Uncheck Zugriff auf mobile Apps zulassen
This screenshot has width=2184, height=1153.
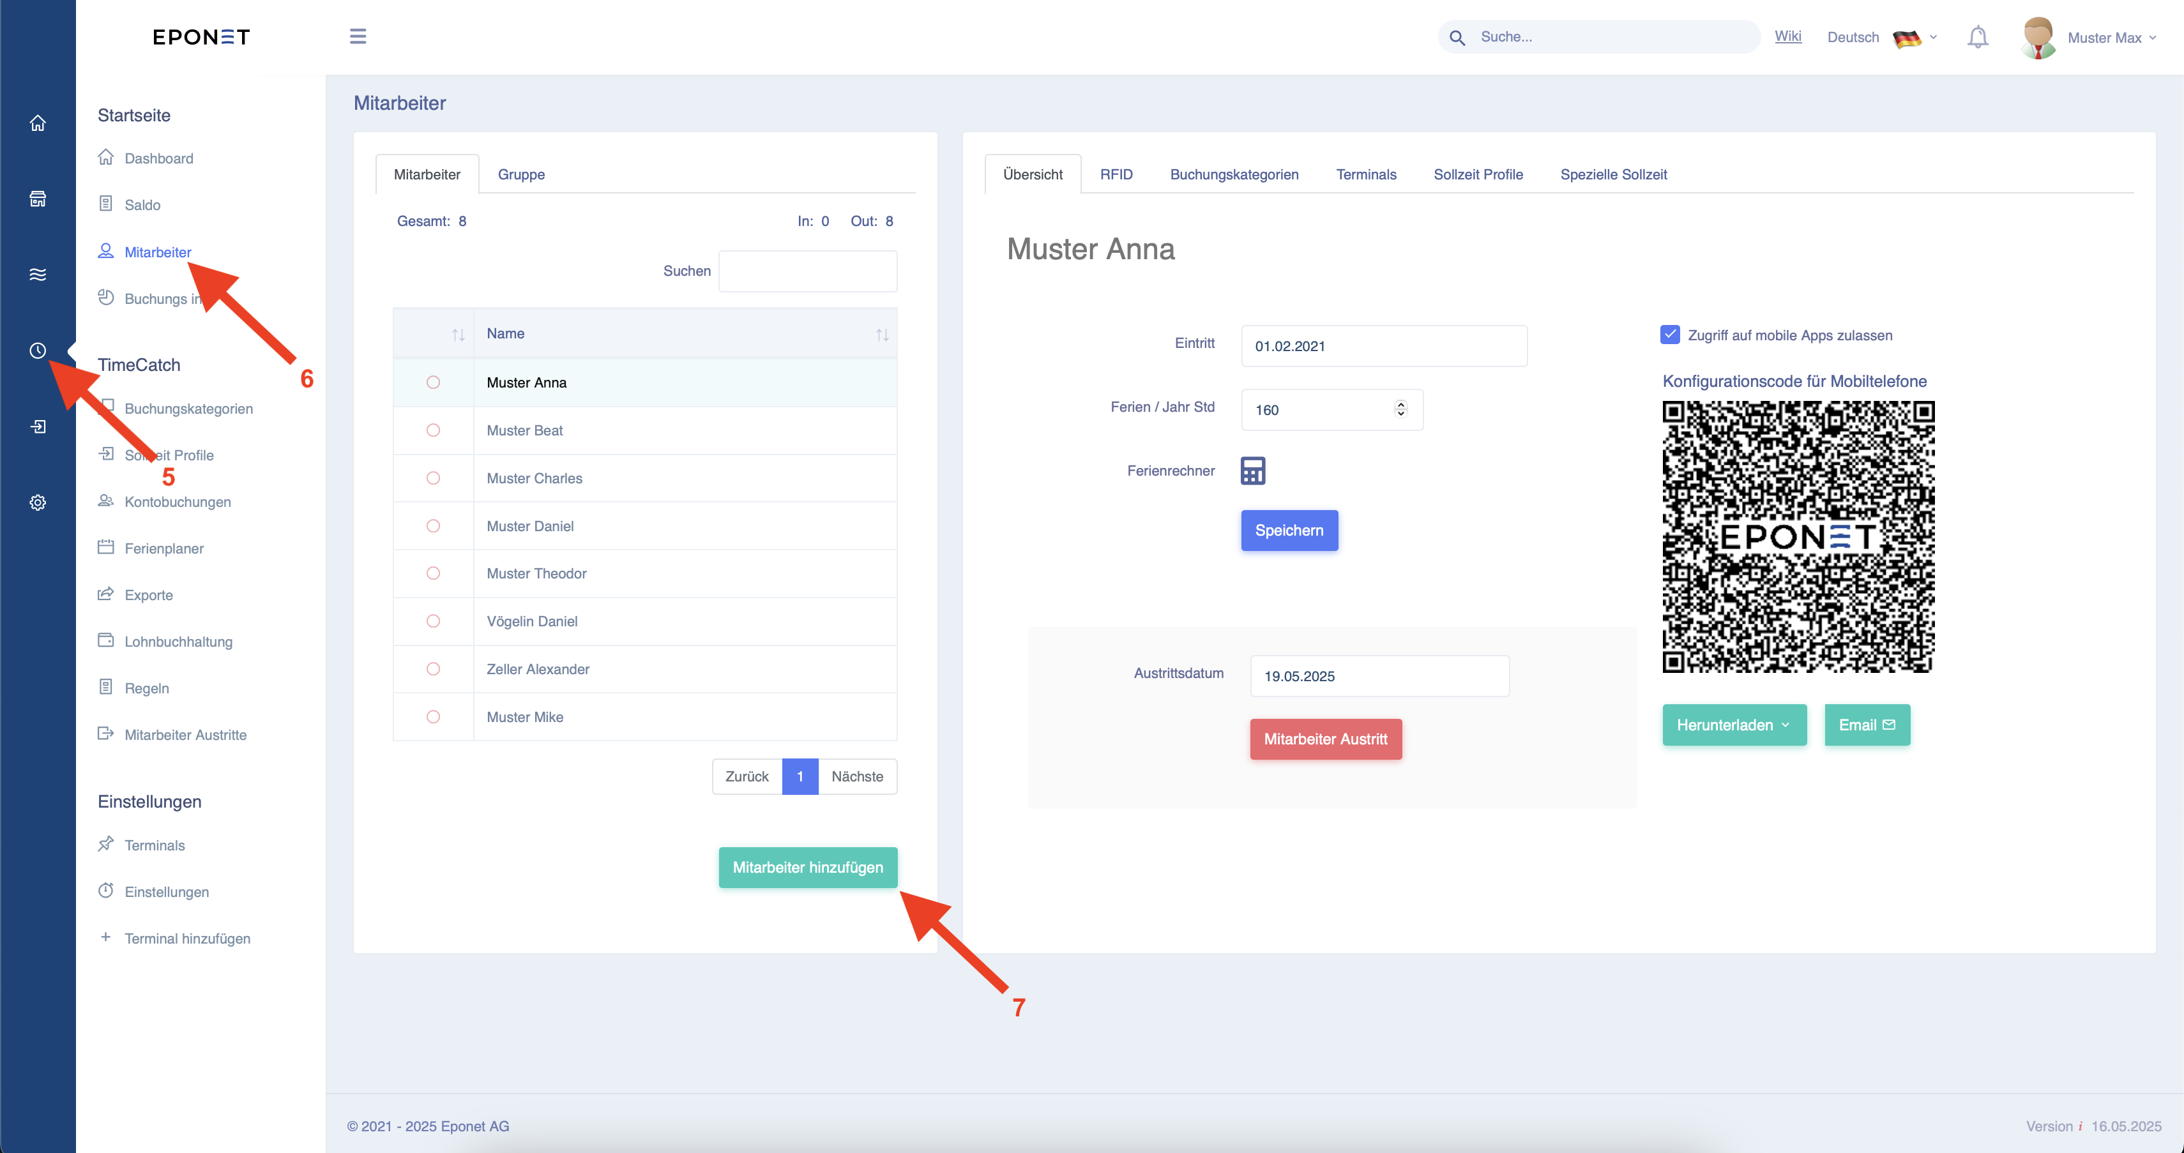pyautogui.click(x=1669, y=335)
